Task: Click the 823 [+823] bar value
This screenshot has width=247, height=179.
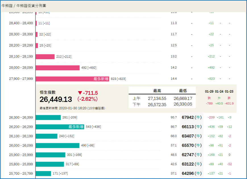Action: tap(118, 79)
